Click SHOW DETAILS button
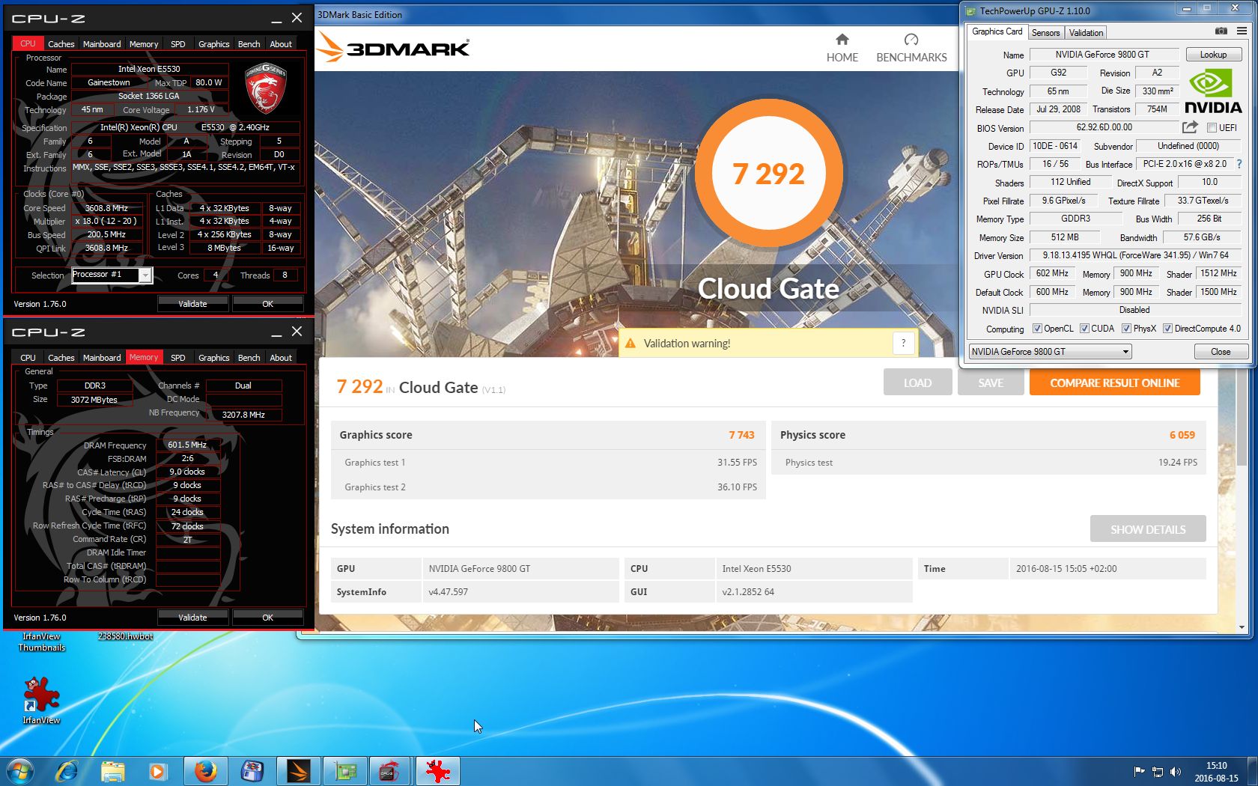This screenshot has width=1258, height=786. point(1148,529)
